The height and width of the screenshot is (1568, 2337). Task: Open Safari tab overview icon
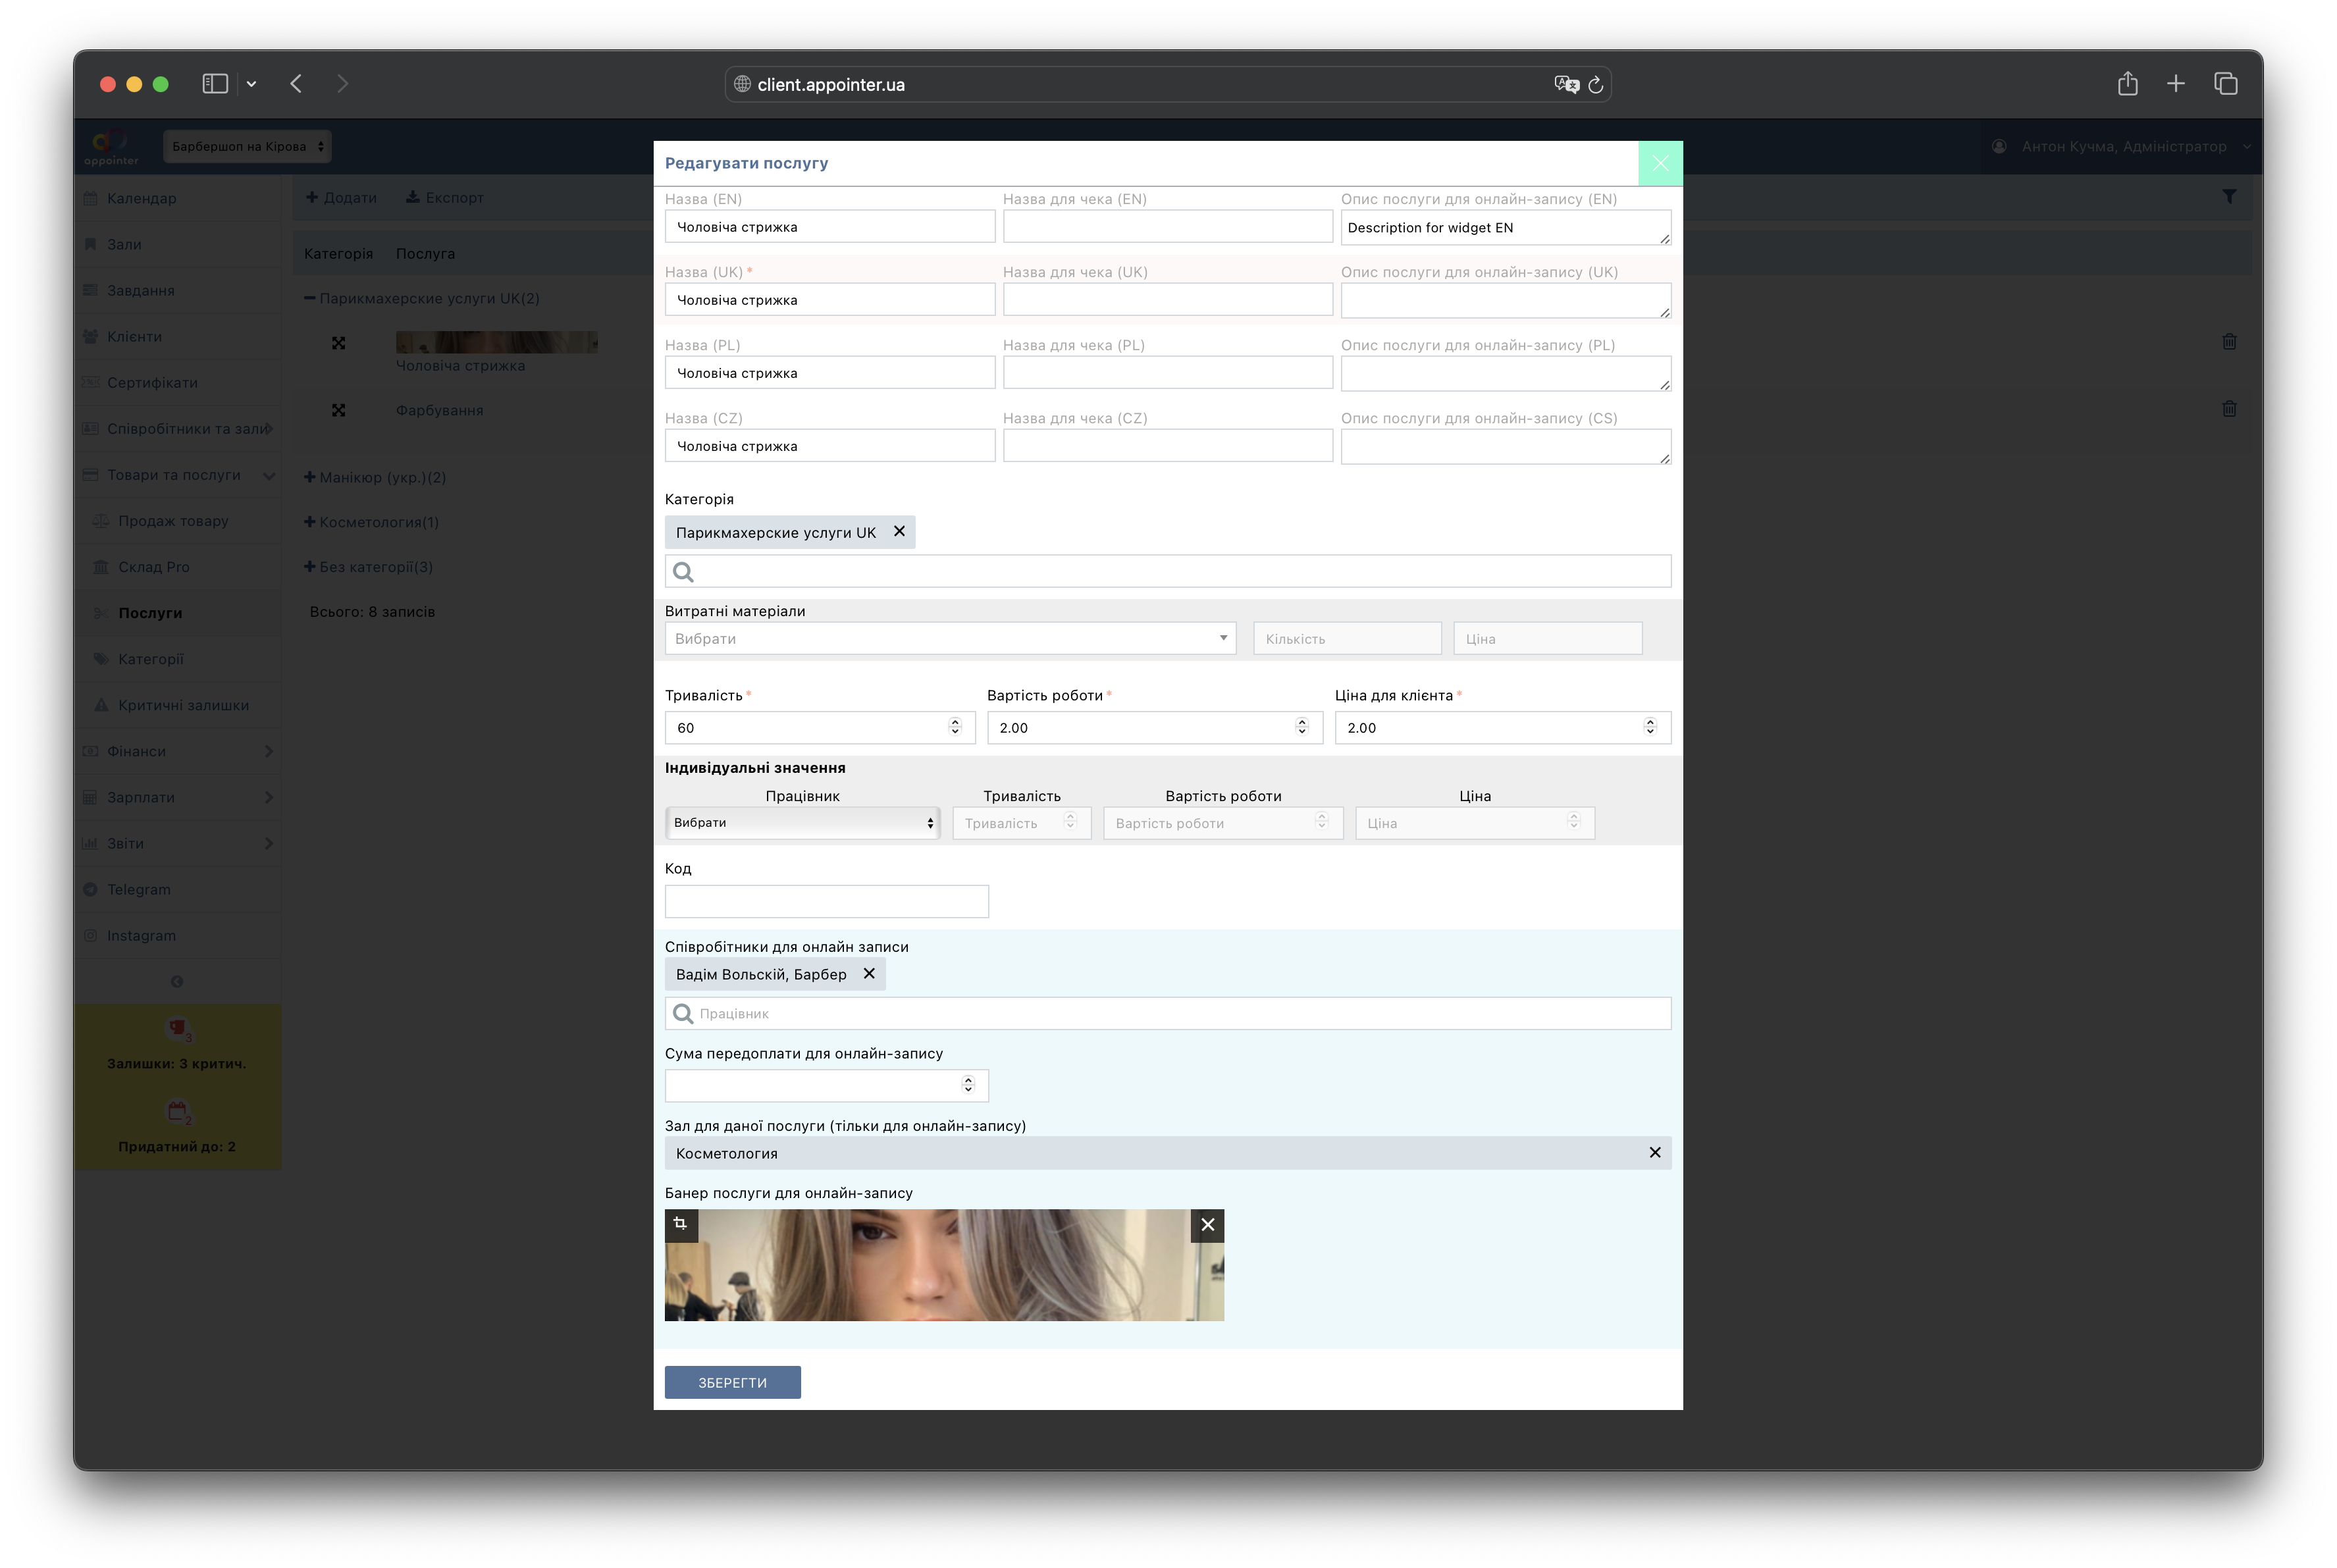2225,84
